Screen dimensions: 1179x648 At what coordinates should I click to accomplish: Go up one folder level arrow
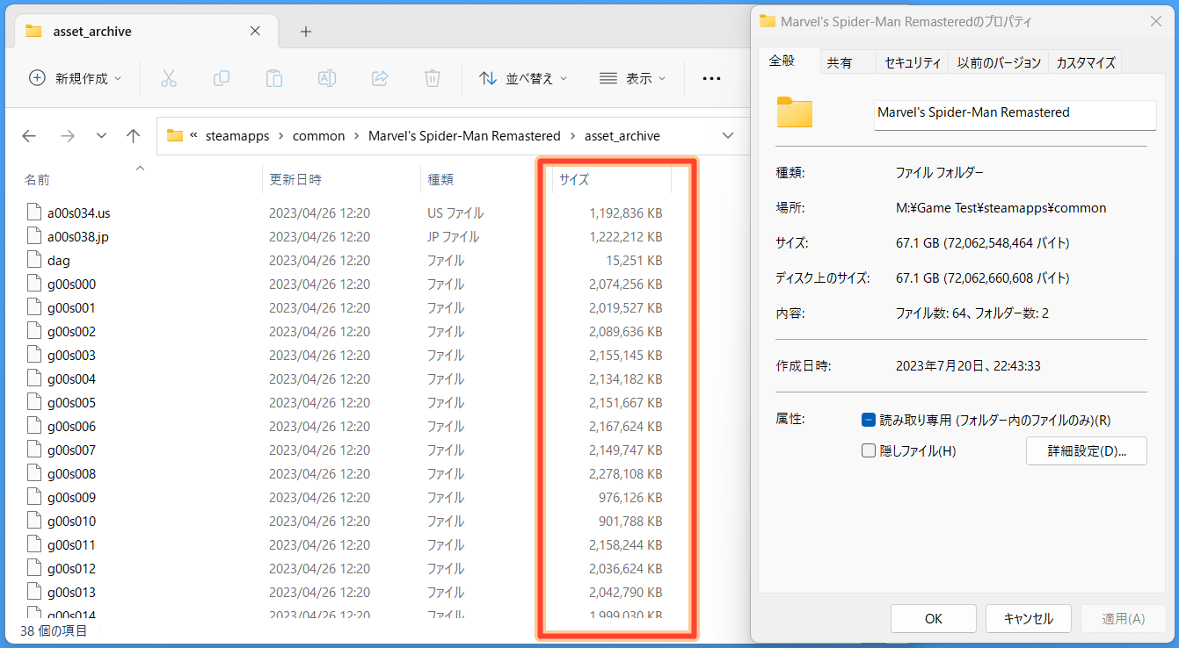pos(134,136)
